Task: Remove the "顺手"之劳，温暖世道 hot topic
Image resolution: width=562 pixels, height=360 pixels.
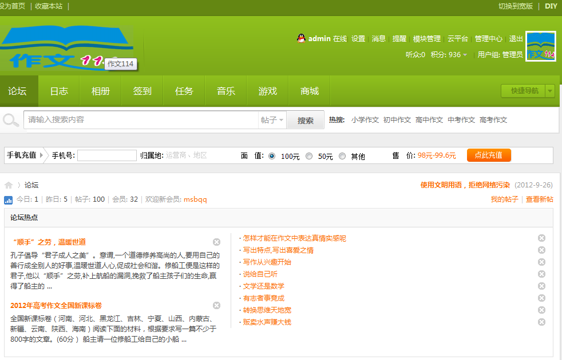Action: pyautogui.click(x=216, y=242)
